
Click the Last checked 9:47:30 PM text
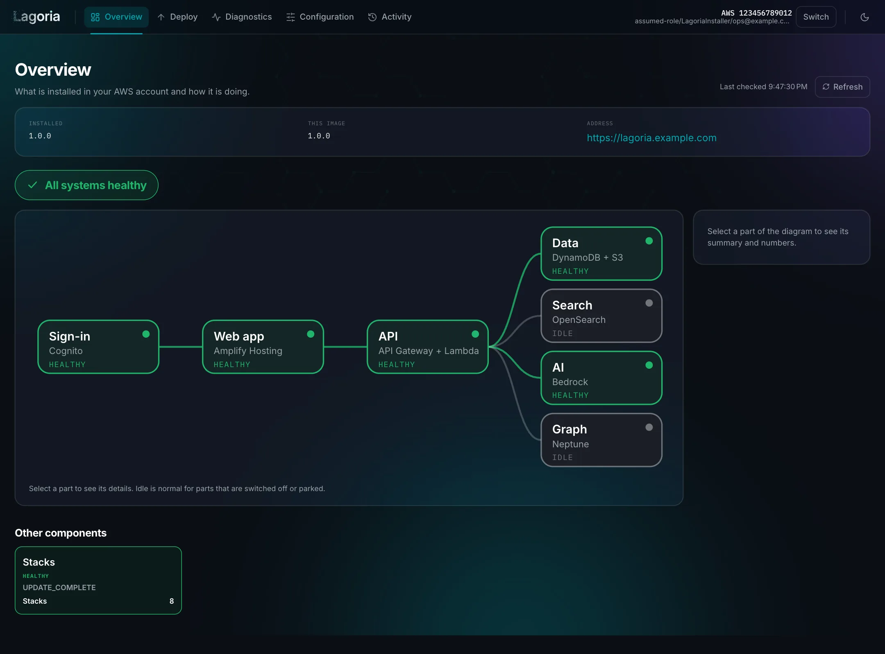point(763,87)
